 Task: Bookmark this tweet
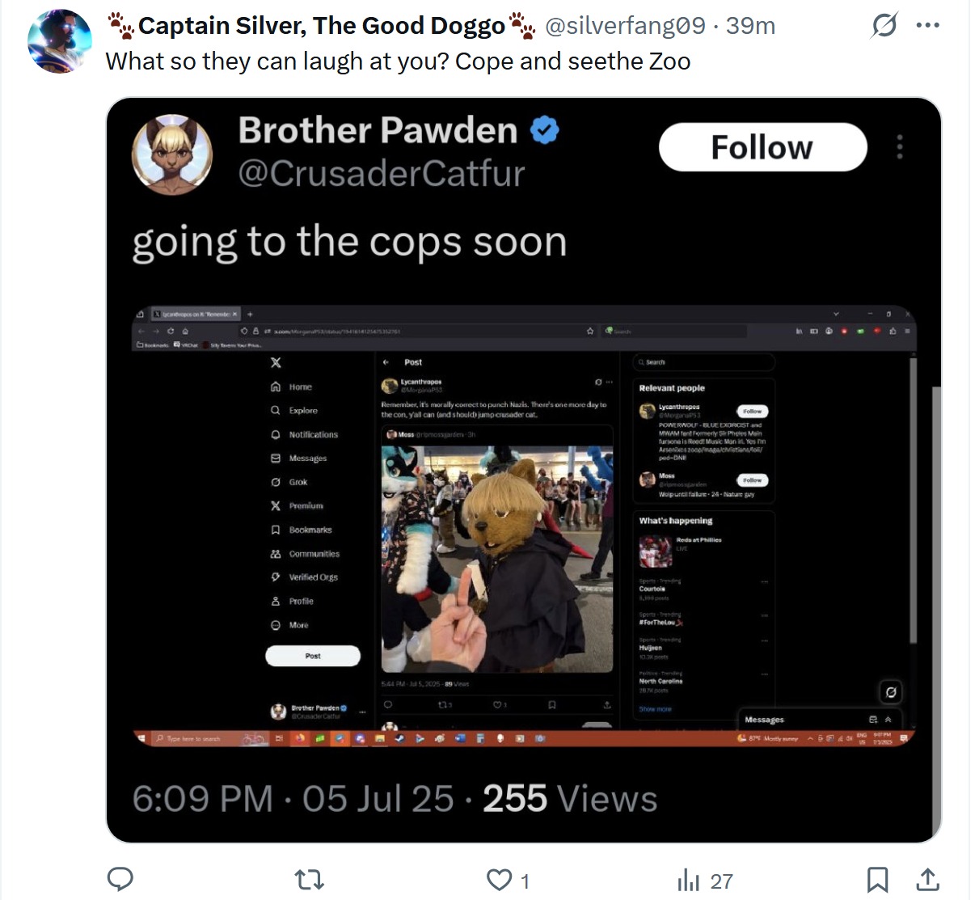[877, 879]
